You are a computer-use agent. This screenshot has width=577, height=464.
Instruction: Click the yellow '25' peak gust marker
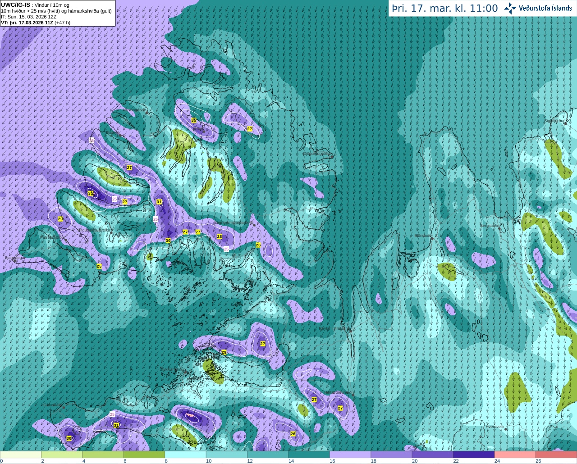tap(99, 266)
